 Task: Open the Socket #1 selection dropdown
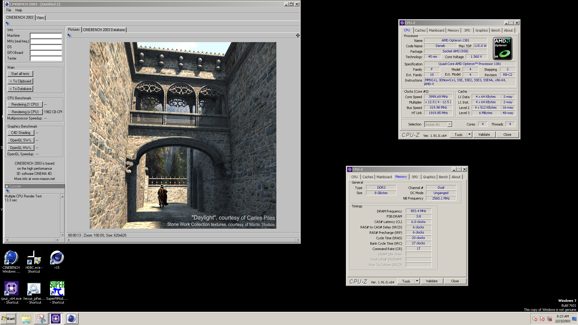[438, 124]
